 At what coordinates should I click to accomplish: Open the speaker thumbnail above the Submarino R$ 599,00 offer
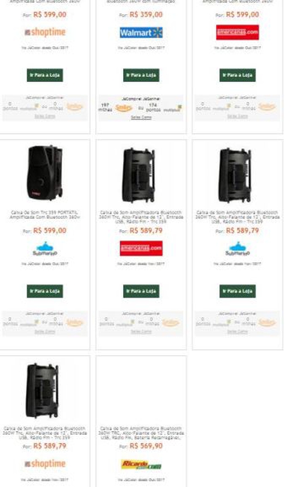click(x=45, y=173)
